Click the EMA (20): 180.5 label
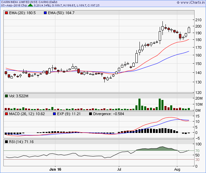 coord(22,13)
